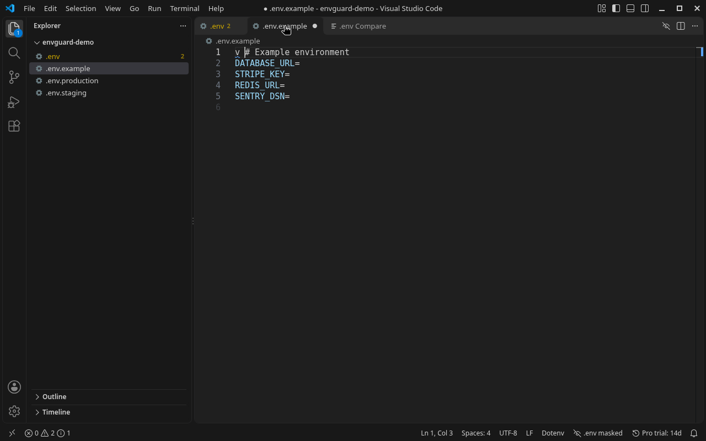Image resolution: width=706 pixels, height=441 pixels.
Task: Open the Help menu
Action: tap(216, 8)
